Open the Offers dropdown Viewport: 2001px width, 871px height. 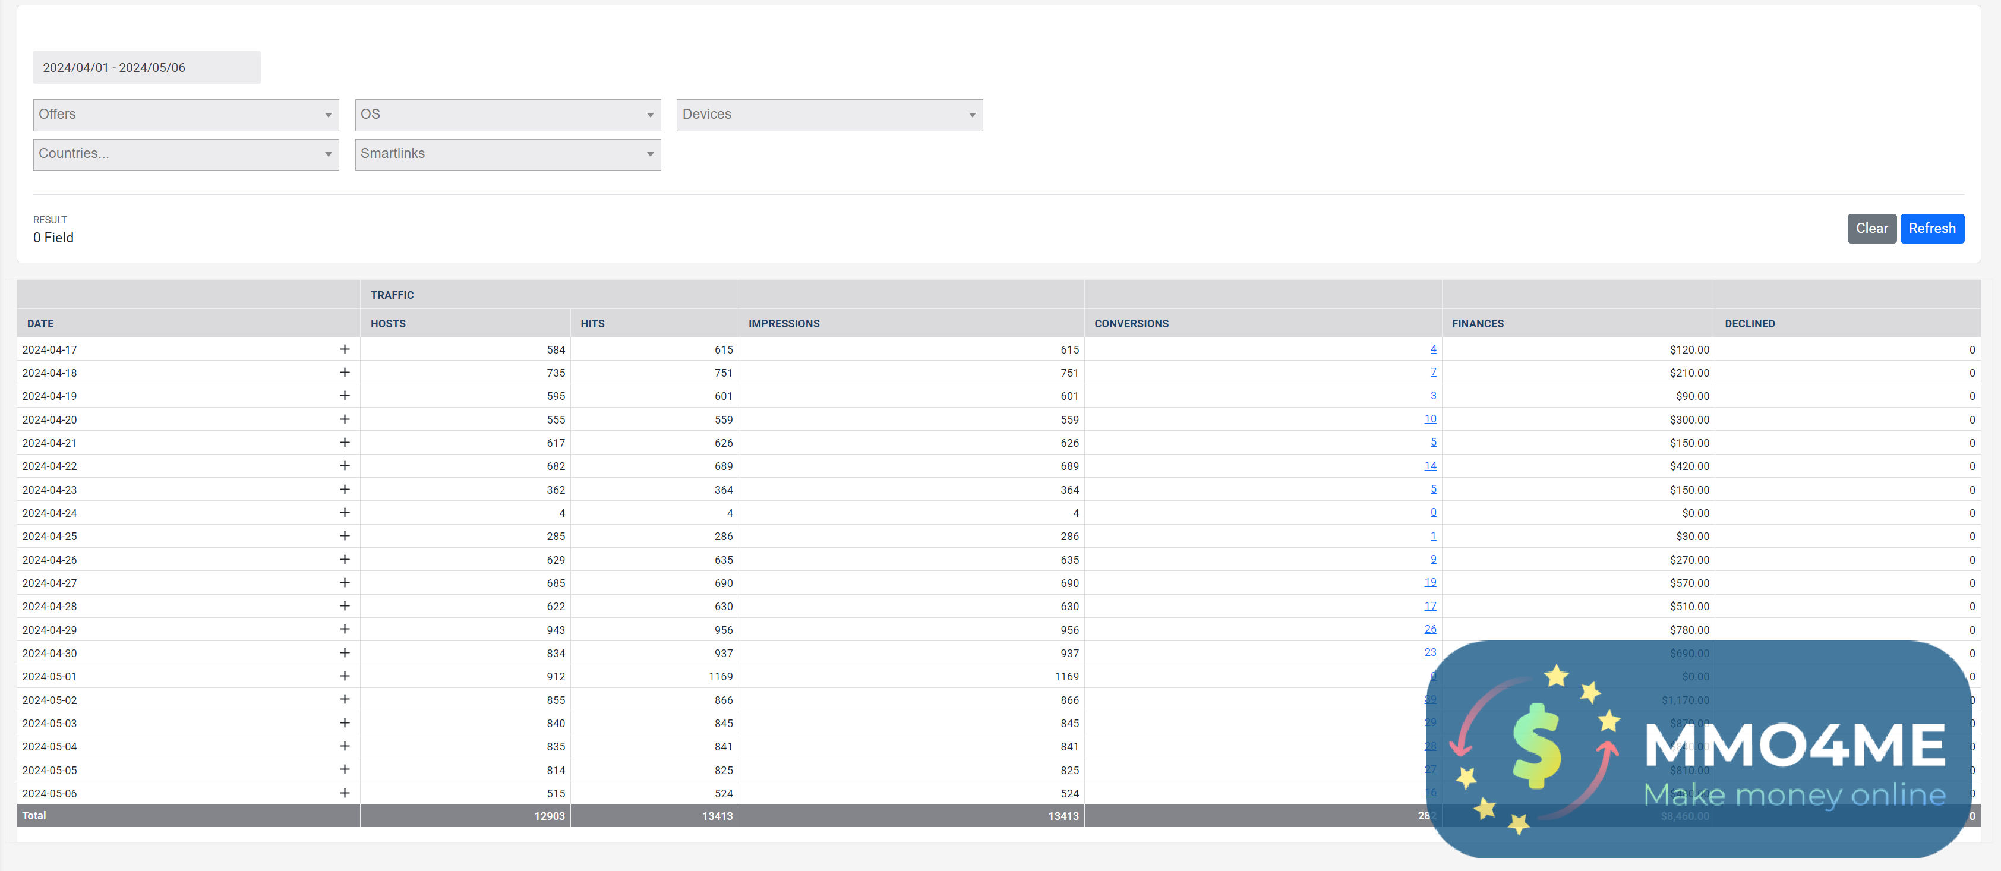(185, 115)
